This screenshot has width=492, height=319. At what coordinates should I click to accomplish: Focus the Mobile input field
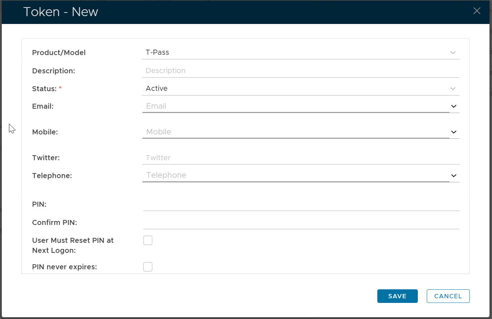[x=295, y=132]
